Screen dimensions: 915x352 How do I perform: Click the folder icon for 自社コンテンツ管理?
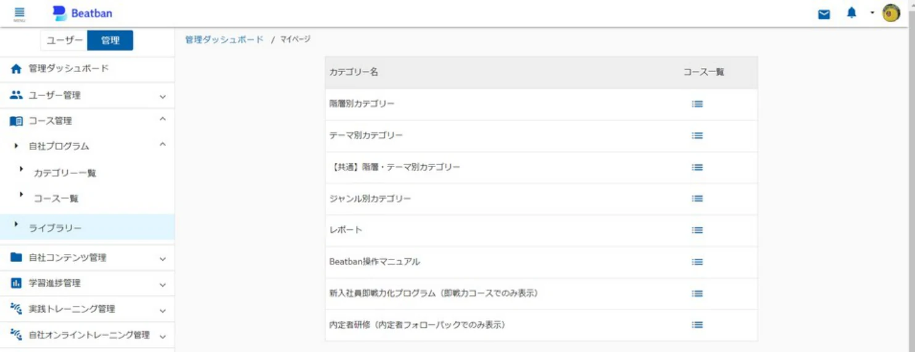click(x=16, y=257)
